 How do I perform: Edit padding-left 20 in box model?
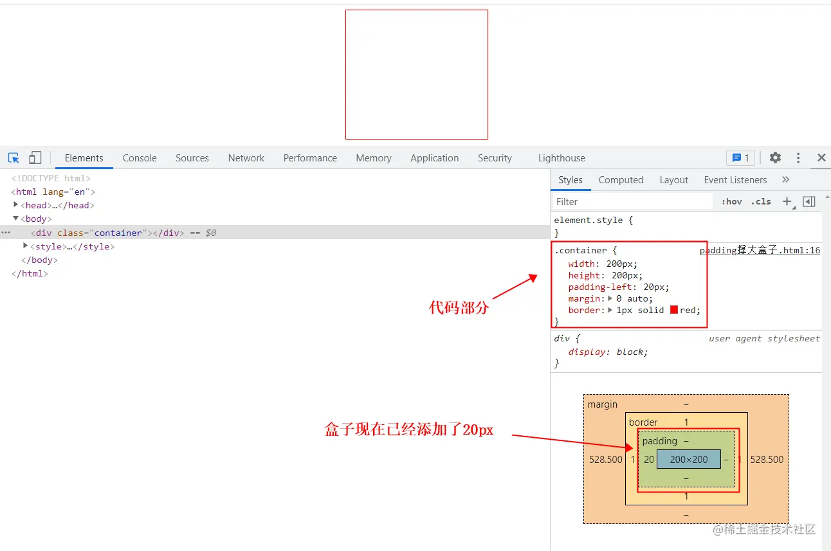click(649, 459)
